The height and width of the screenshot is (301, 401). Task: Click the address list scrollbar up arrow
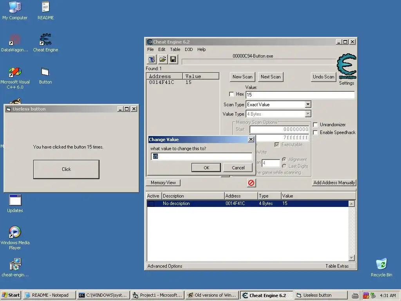(x=352, y=204)
